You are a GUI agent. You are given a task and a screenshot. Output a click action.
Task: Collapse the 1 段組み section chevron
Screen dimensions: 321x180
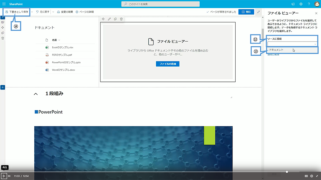(x=36, y=94)
